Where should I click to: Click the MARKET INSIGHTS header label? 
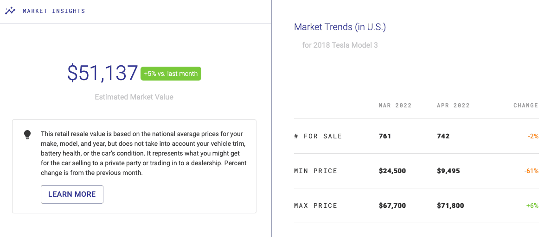[x=54, y=11]
